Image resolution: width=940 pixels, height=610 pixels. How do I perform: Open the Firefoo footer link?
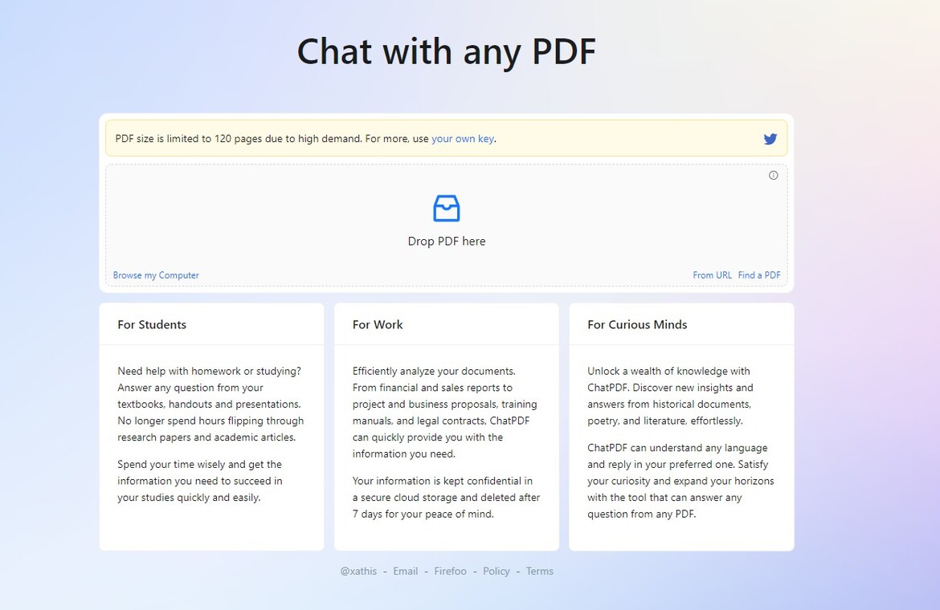(450, 571)
